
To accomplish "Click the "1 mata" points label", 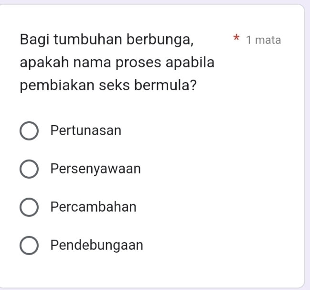I will coord(264,40).
